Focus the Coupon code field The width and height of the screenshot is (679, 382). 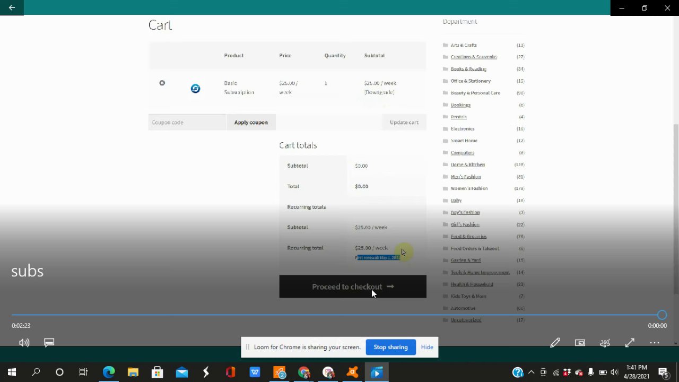click(x=187, y=122)
